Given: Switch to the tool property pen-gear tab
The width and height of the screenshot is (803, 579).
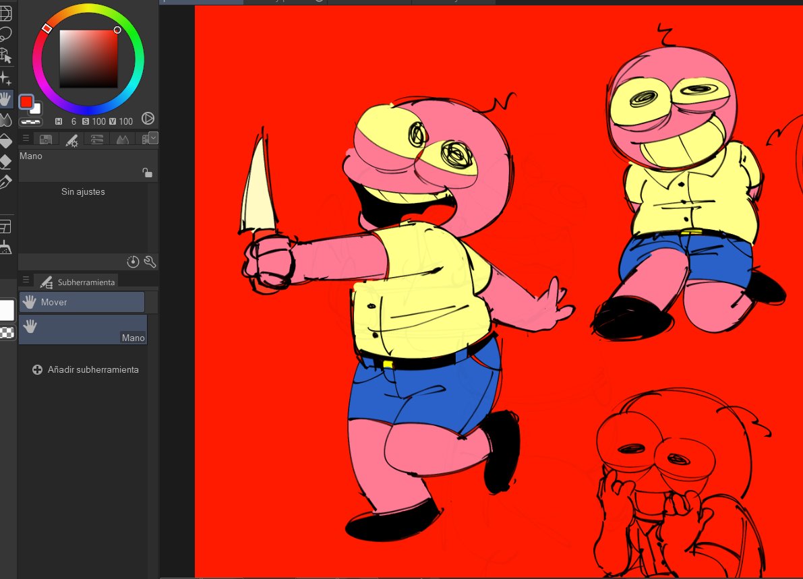Looking at the screenshot, I should (71, 140).
